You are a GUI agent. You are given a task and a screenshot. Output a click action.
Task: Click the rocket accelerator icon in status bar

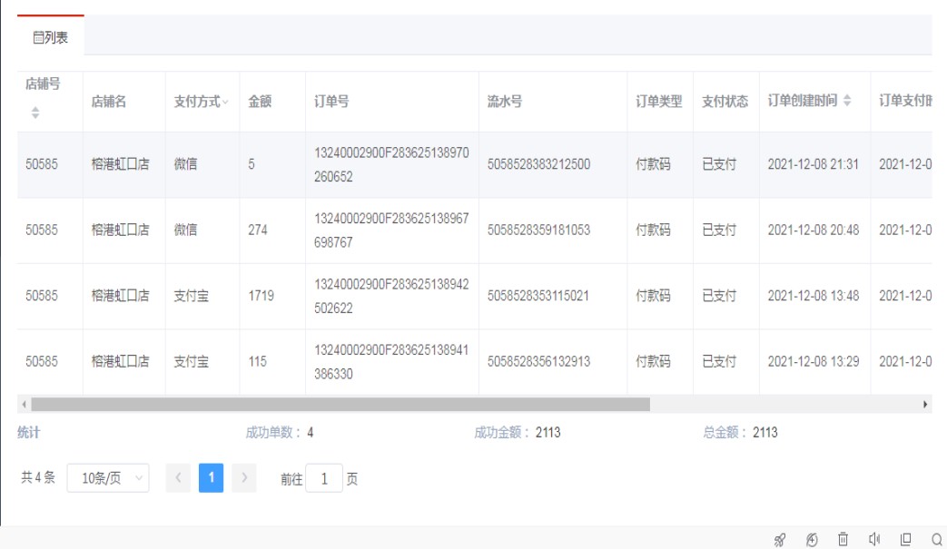tap(780, 540)
